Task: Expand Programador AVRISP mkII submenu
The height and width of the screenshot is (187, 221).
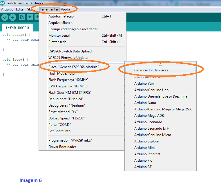Action: 82,140
